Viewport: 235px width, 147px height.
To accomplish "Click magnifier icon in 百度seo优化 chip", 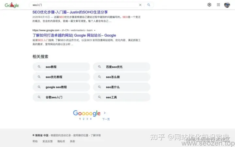I will coord(100,67).
